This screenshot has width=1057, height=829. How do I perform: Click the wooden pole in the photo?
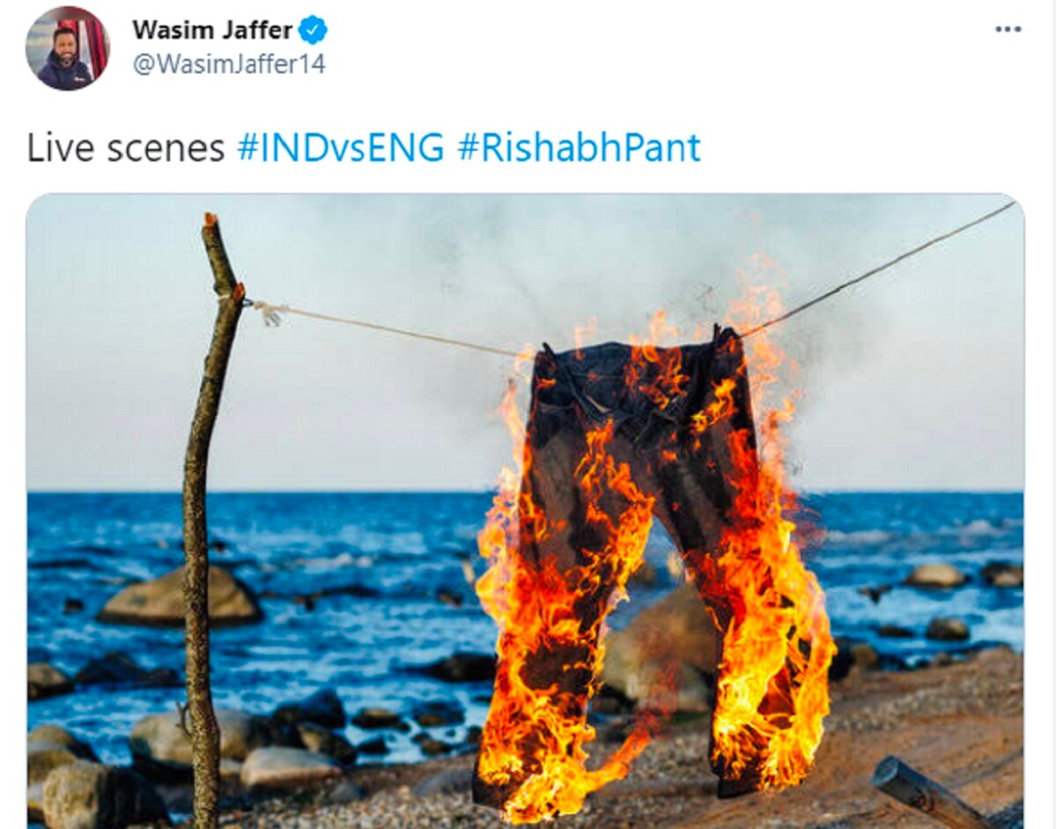207,520
